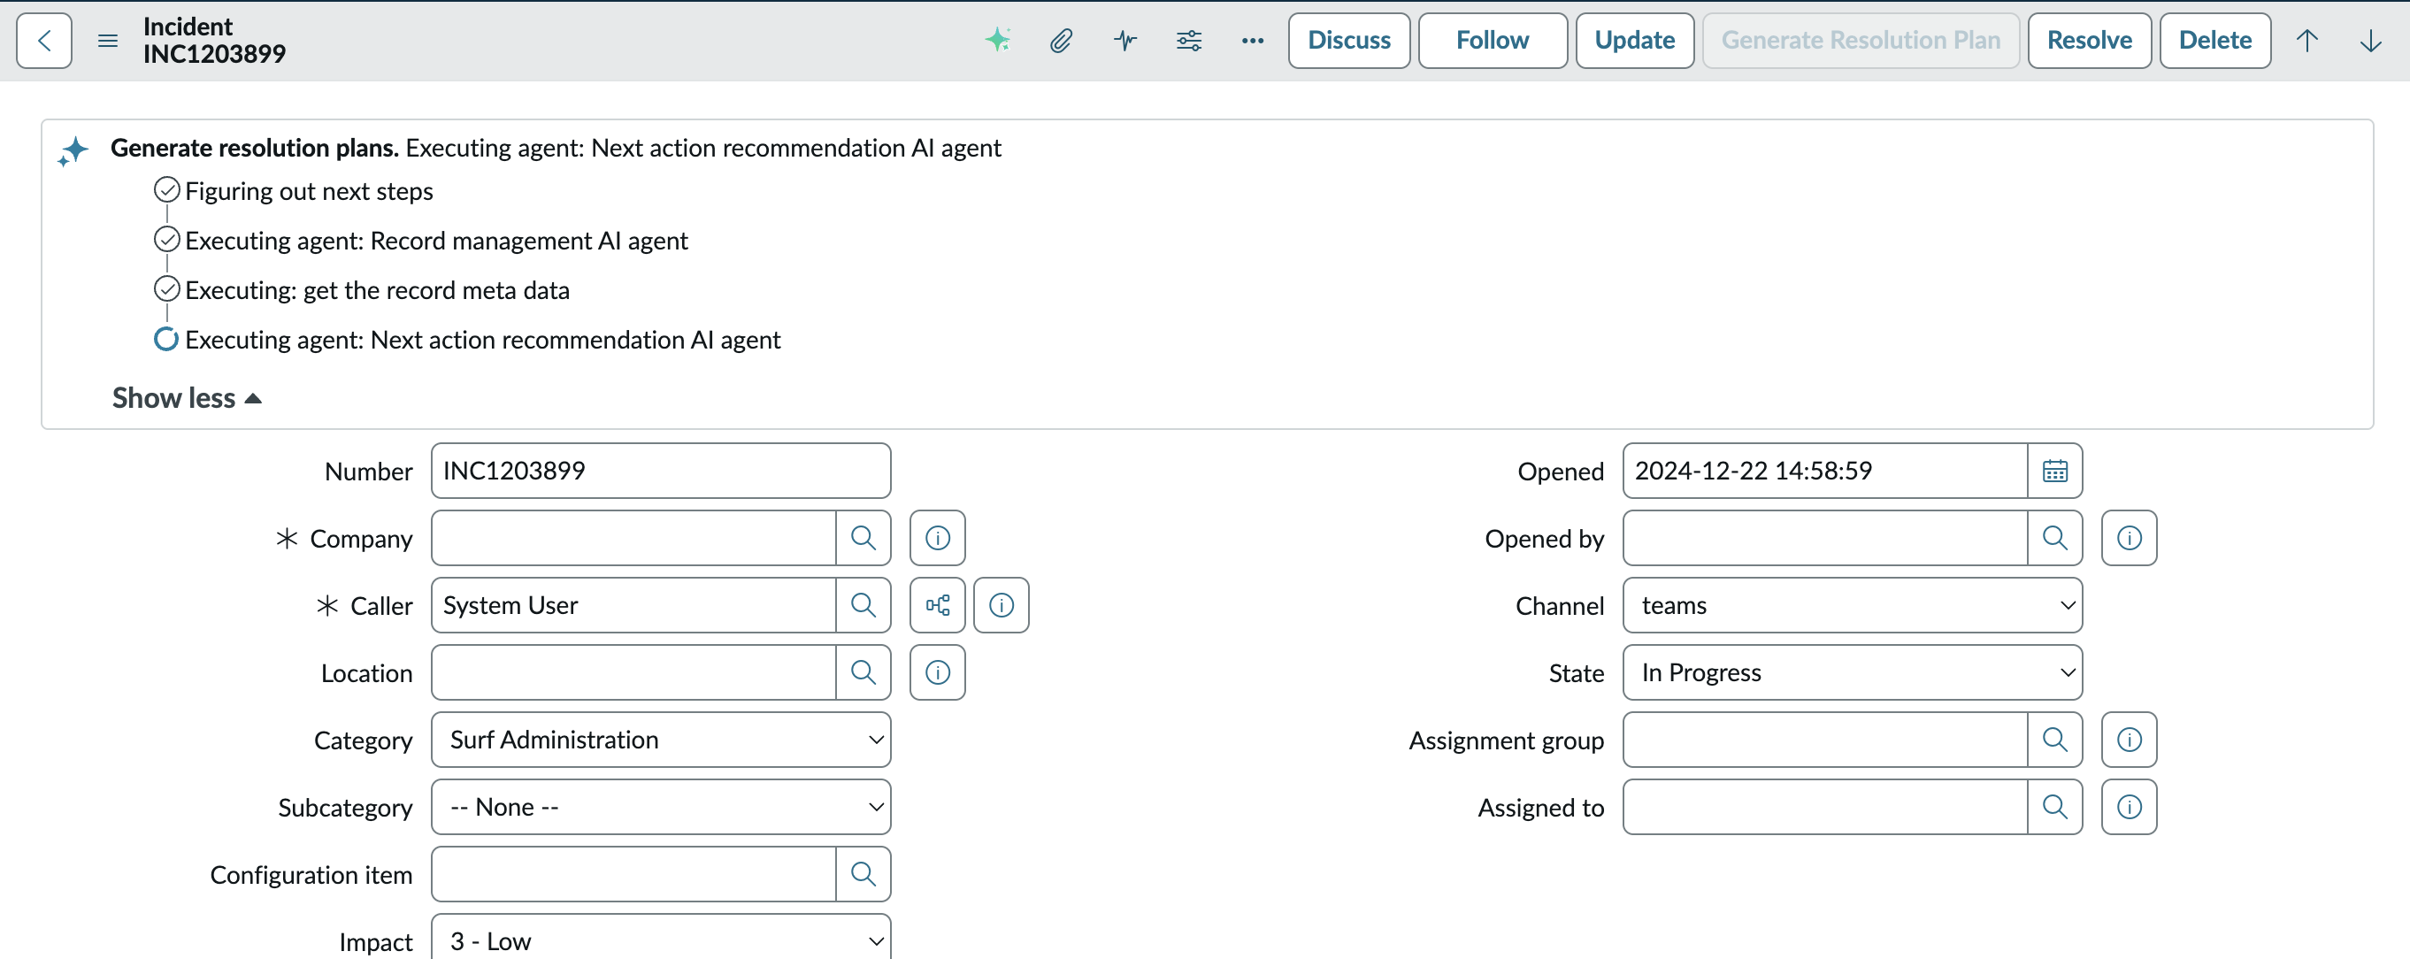Click into the Location input field
Image resolution: width=2410 pixels, height=959 pixels.
pyautogui.click(x=633, y=672)
